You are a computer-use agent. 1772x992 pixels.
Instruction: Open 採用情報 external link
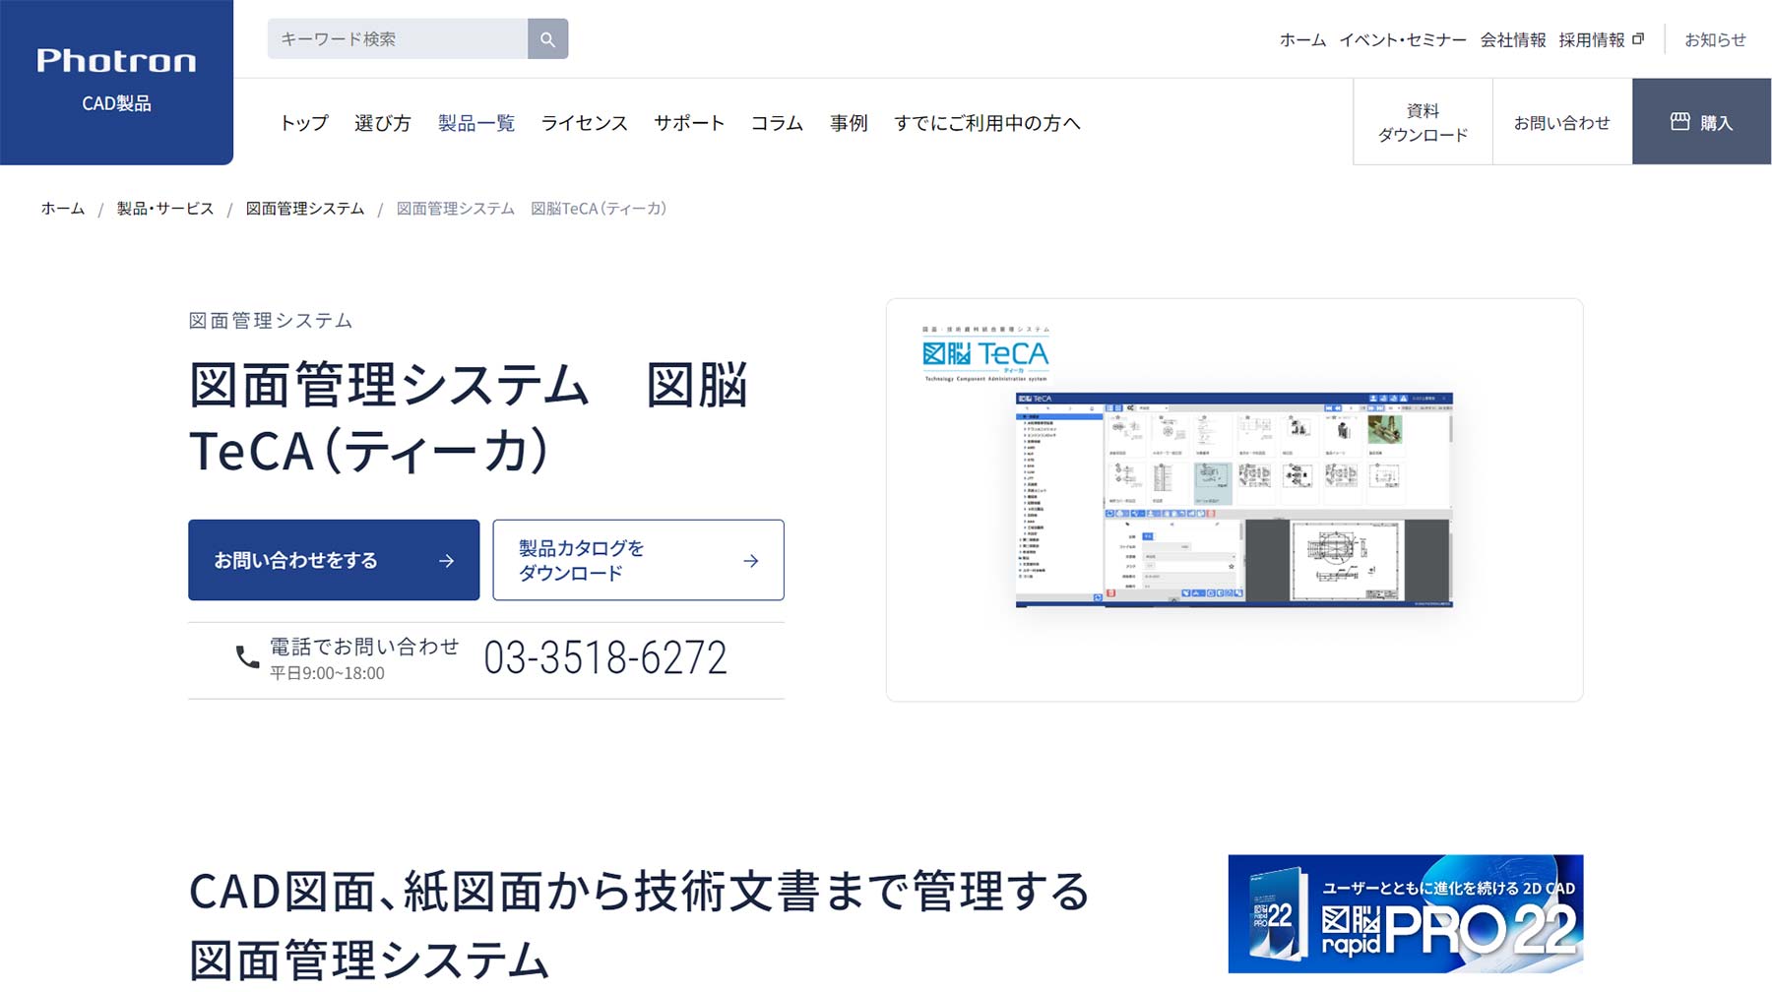1601,40
